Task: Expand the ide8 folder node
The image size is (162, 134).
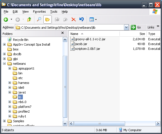Action: [10, 88]
